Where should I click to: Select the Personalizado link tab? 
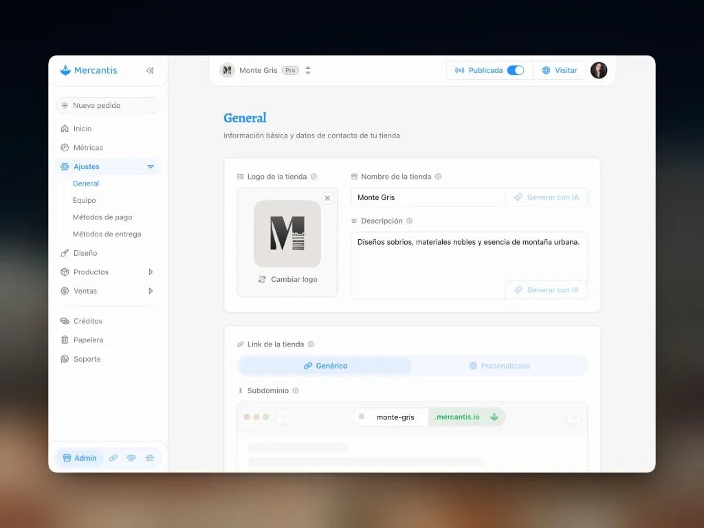coord(499,366)
